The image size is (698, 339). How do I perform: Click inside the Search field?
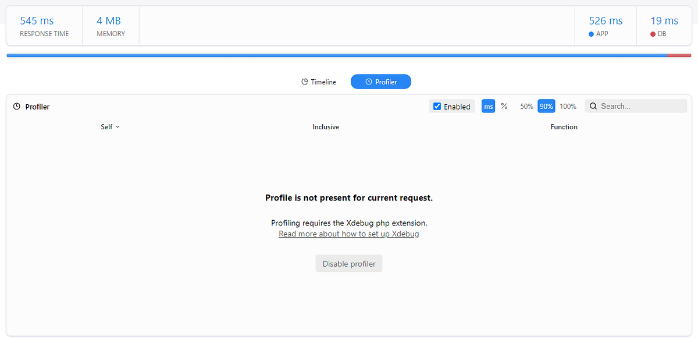point(634,106)
